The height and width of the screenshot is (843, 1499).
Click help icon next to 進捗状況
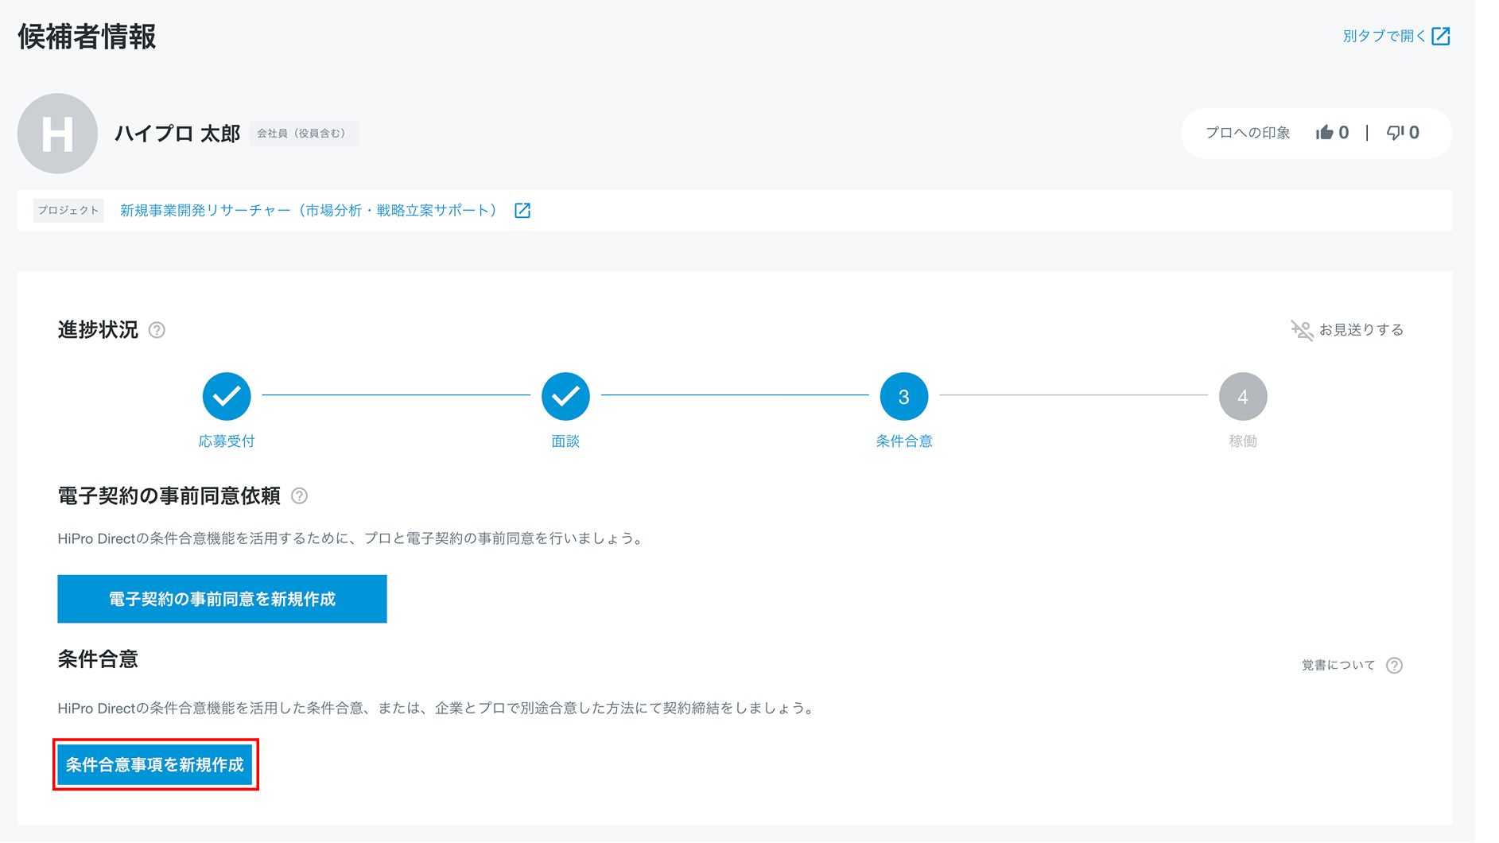(x=157, y=330)
